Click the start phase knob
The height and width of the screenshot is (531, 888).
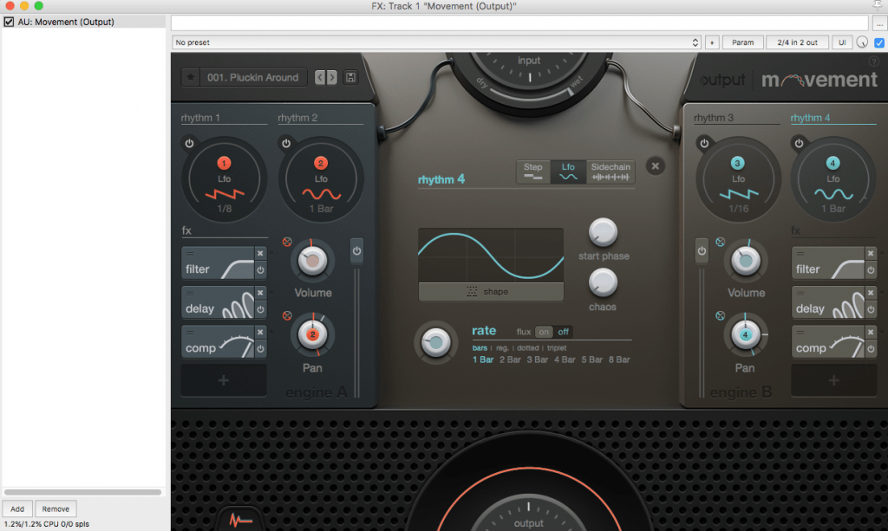[x=604, y=232]
